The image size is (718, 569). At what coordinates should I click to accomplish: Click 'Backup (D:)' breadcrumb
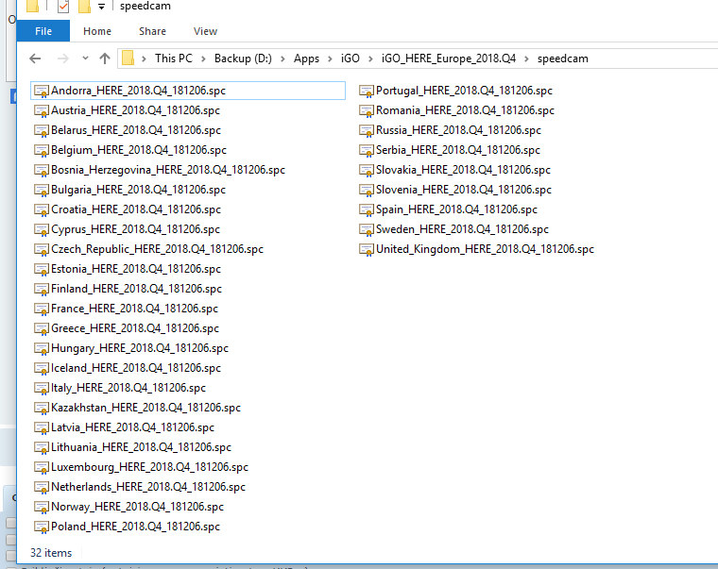point(243,59)
